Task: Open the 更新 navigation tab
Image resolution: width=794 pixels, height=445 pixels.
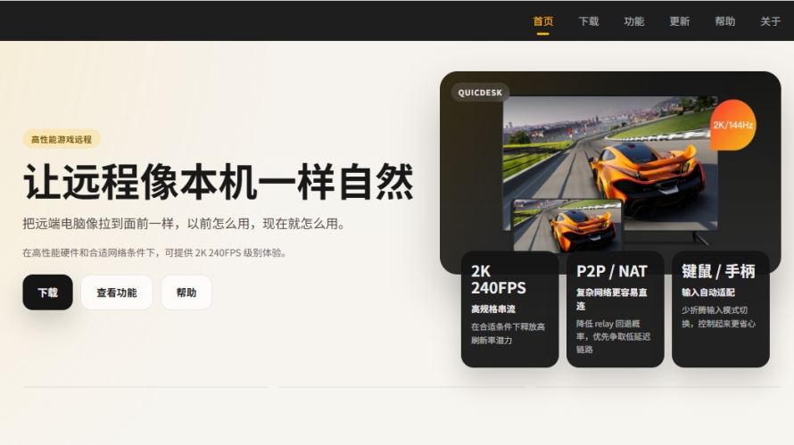Action: point(680,21)
